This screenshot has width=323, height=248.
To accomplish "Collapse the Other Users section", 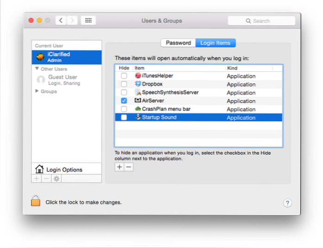I will coord(37,69).
